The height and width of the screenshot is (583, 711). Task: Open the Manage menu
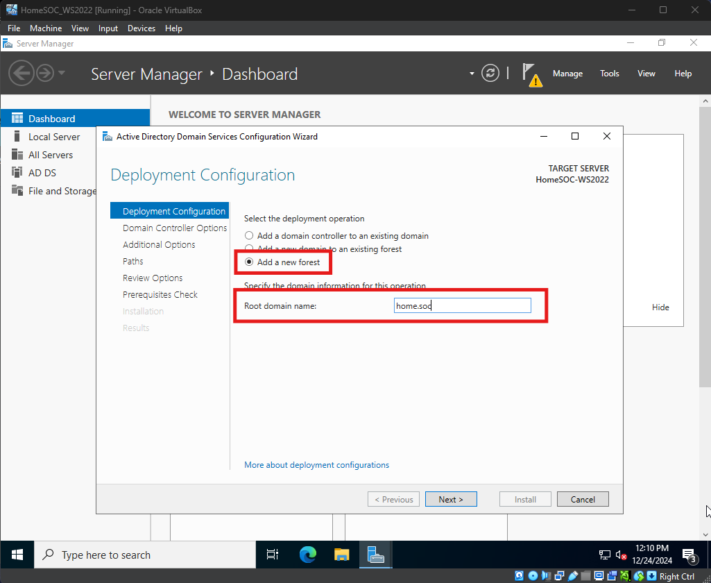click(567, 74)
